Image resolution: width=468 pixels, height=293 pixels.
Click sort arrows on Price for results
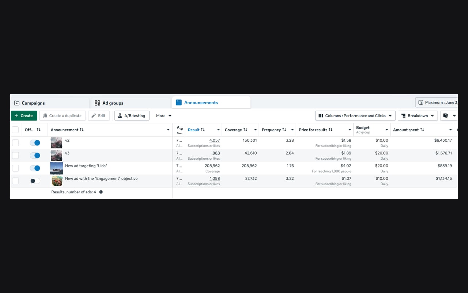331,130
